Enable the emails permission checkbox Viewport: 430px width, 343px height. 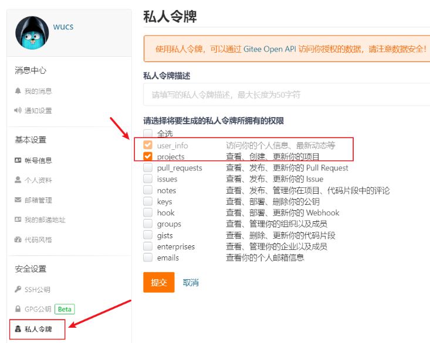point(148,258)
